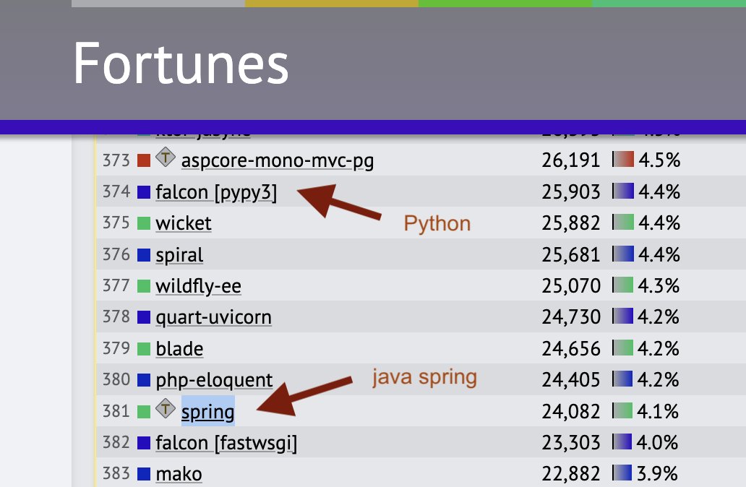
Task: Click the green color square for blade
Action: [144, 348]
